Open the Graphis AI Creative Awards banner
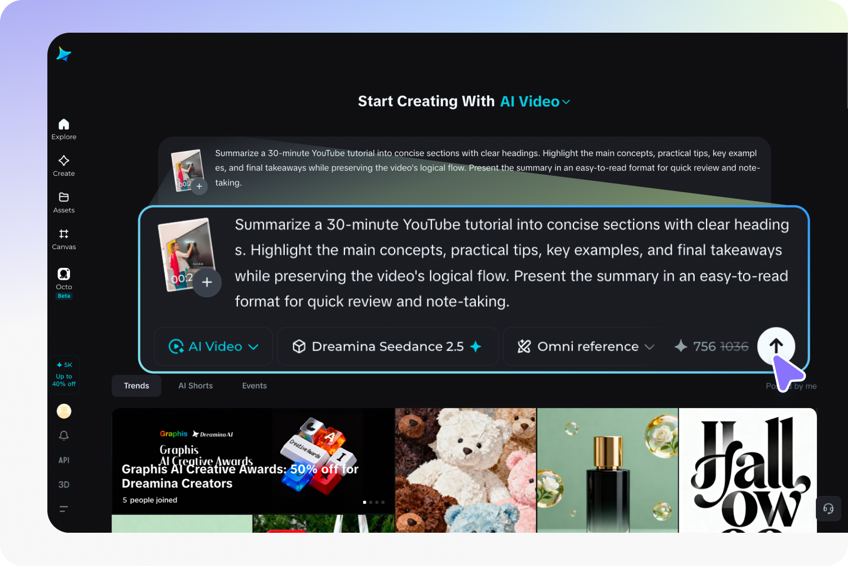This screenshot has height=566, width=848. coord(253,461)
